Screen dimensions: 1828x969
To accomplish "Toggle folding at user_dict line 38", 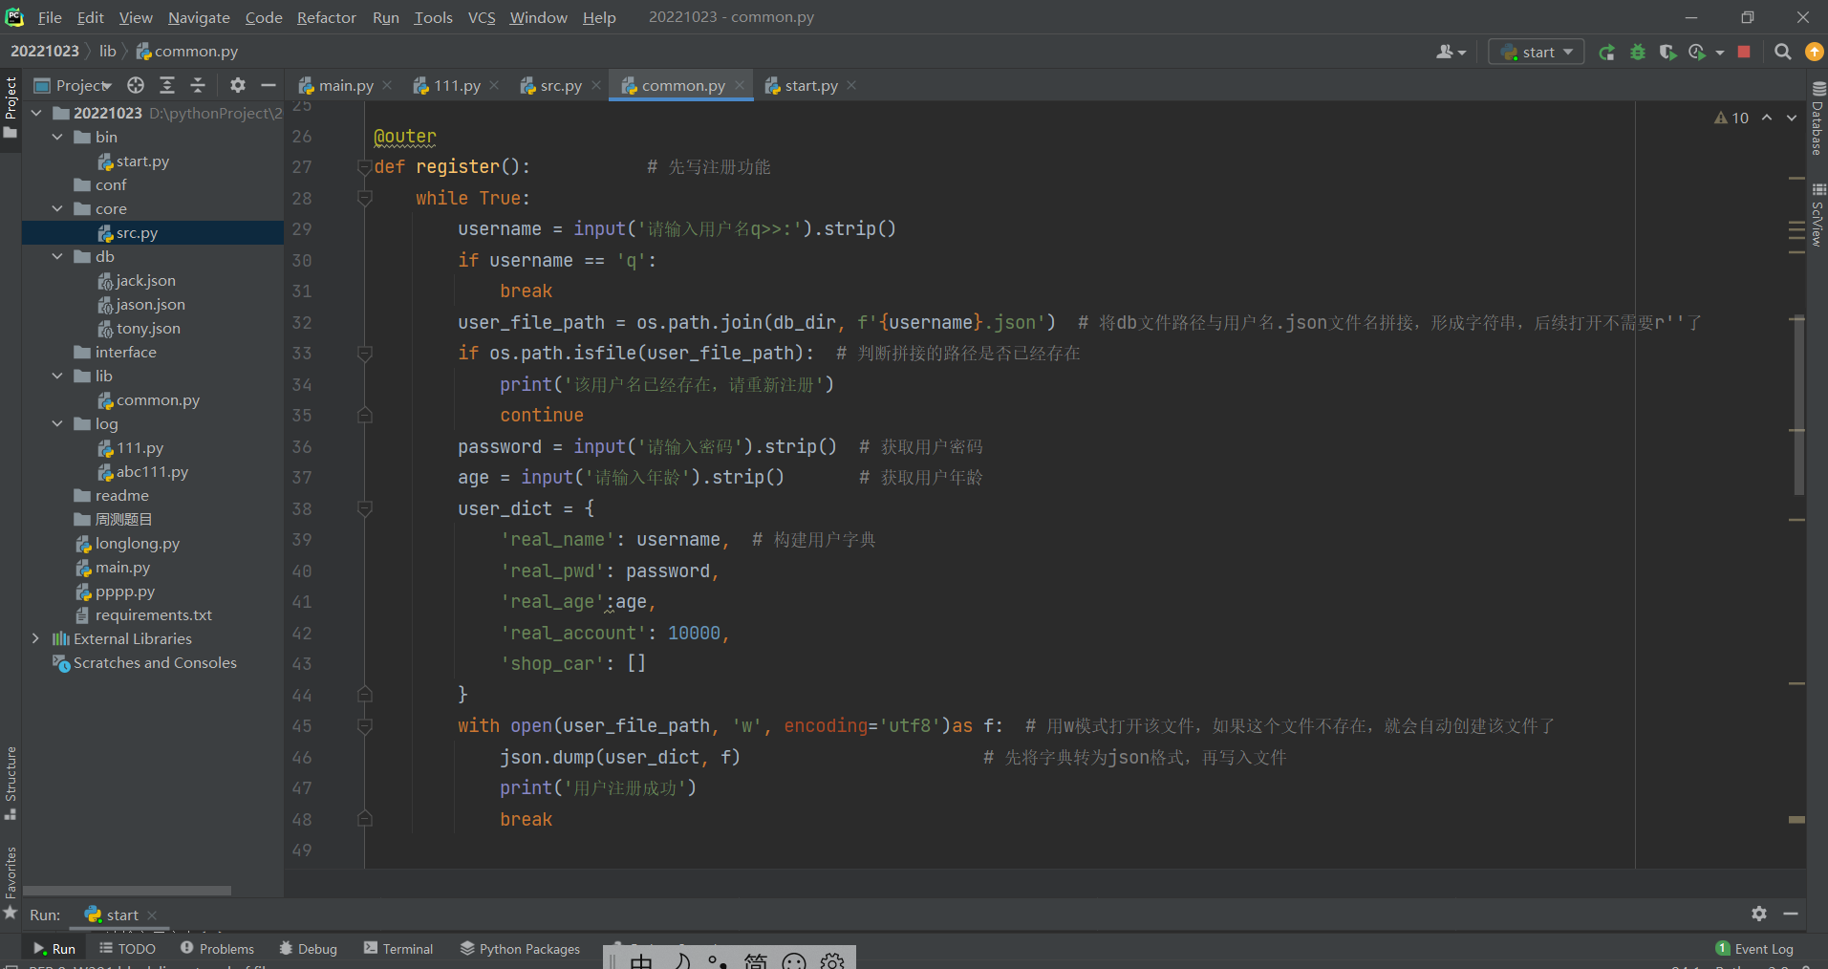I will pyautogui.click(x=364, y=508).
